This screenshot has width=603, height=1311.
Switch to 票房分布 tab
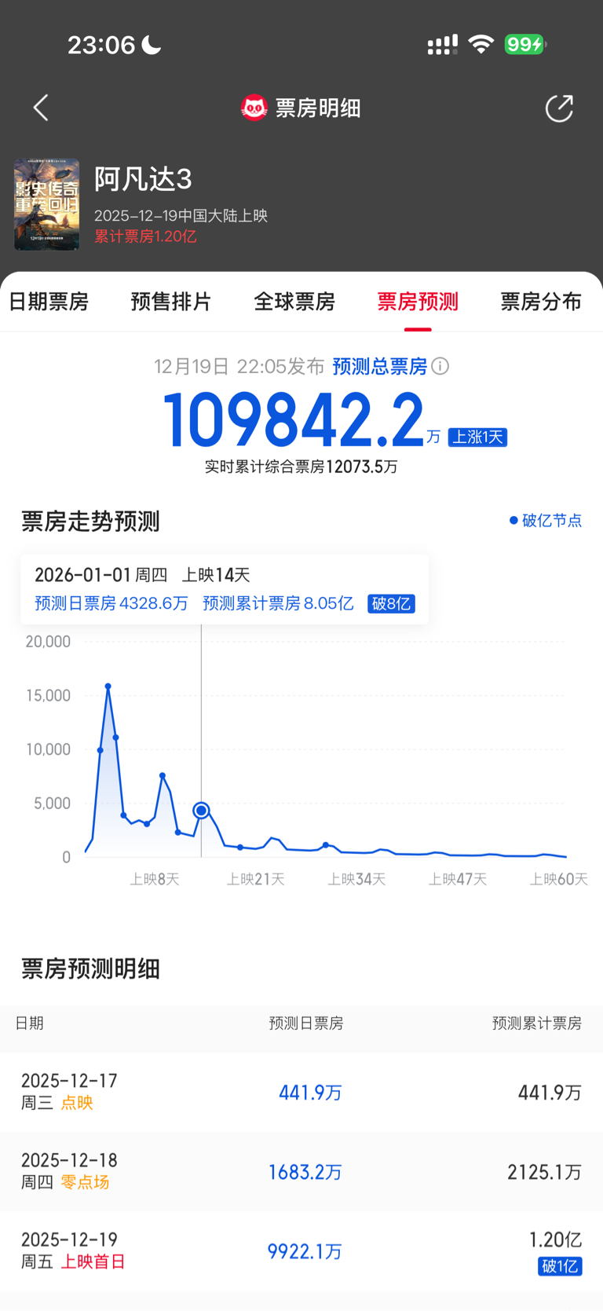(541, 302)
